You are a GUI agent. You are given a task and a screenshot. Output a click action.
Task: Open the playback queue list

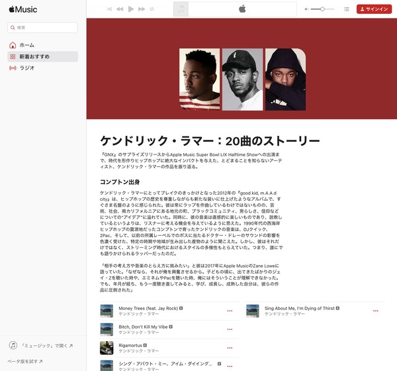pyautogui.click(x=346, y=9)
